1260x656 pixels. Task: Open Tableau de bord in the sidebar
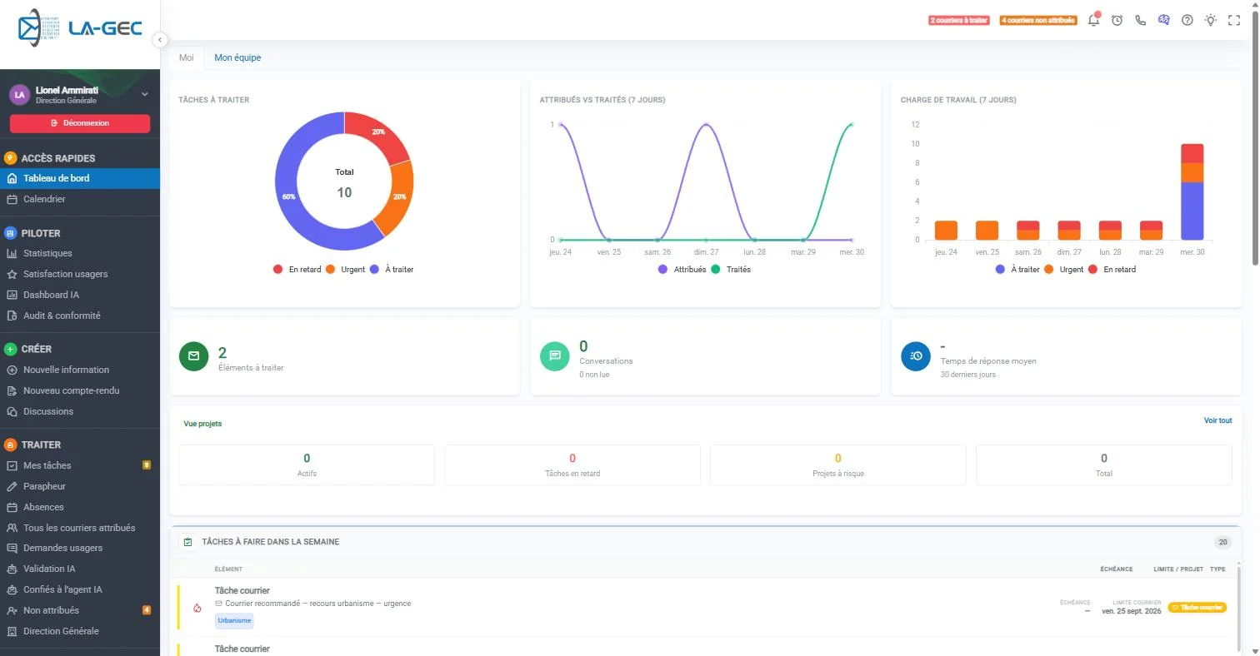[x=80, y=178]
